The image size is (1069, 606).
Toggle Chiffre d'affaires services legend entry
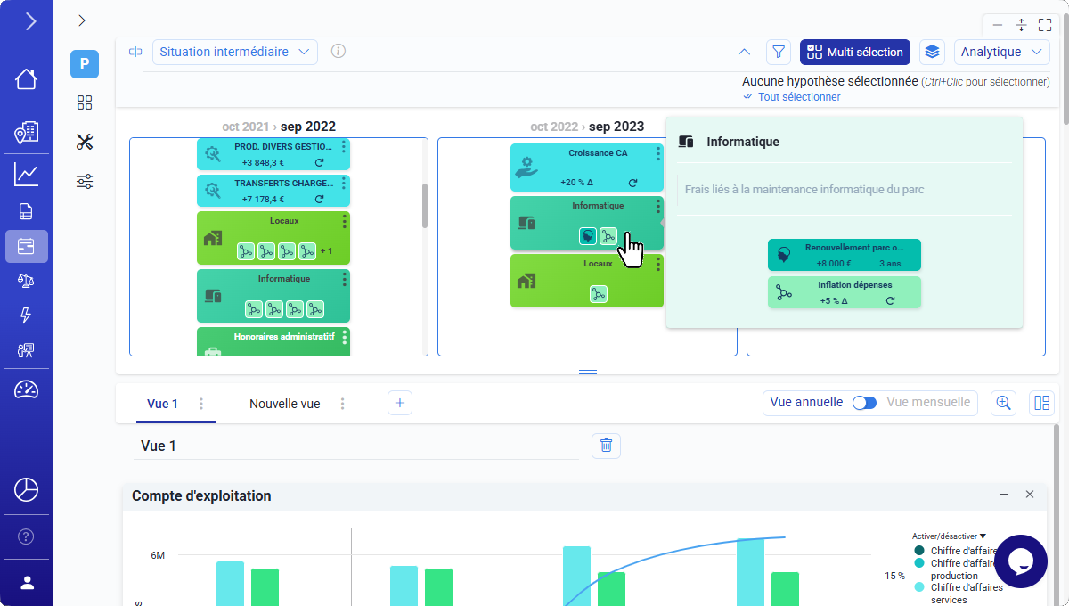point(920,587)
